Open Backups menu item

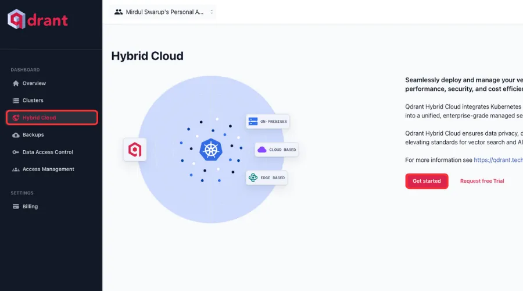pyautogui.click(x=33, y=134)
